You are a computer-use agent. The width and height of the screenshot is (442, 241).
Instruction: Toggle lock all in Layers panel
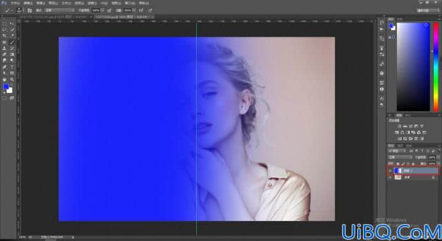(414, 163)
